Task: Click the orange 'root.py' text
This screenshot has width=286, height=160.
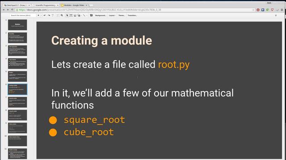Action: coord(174,64)
